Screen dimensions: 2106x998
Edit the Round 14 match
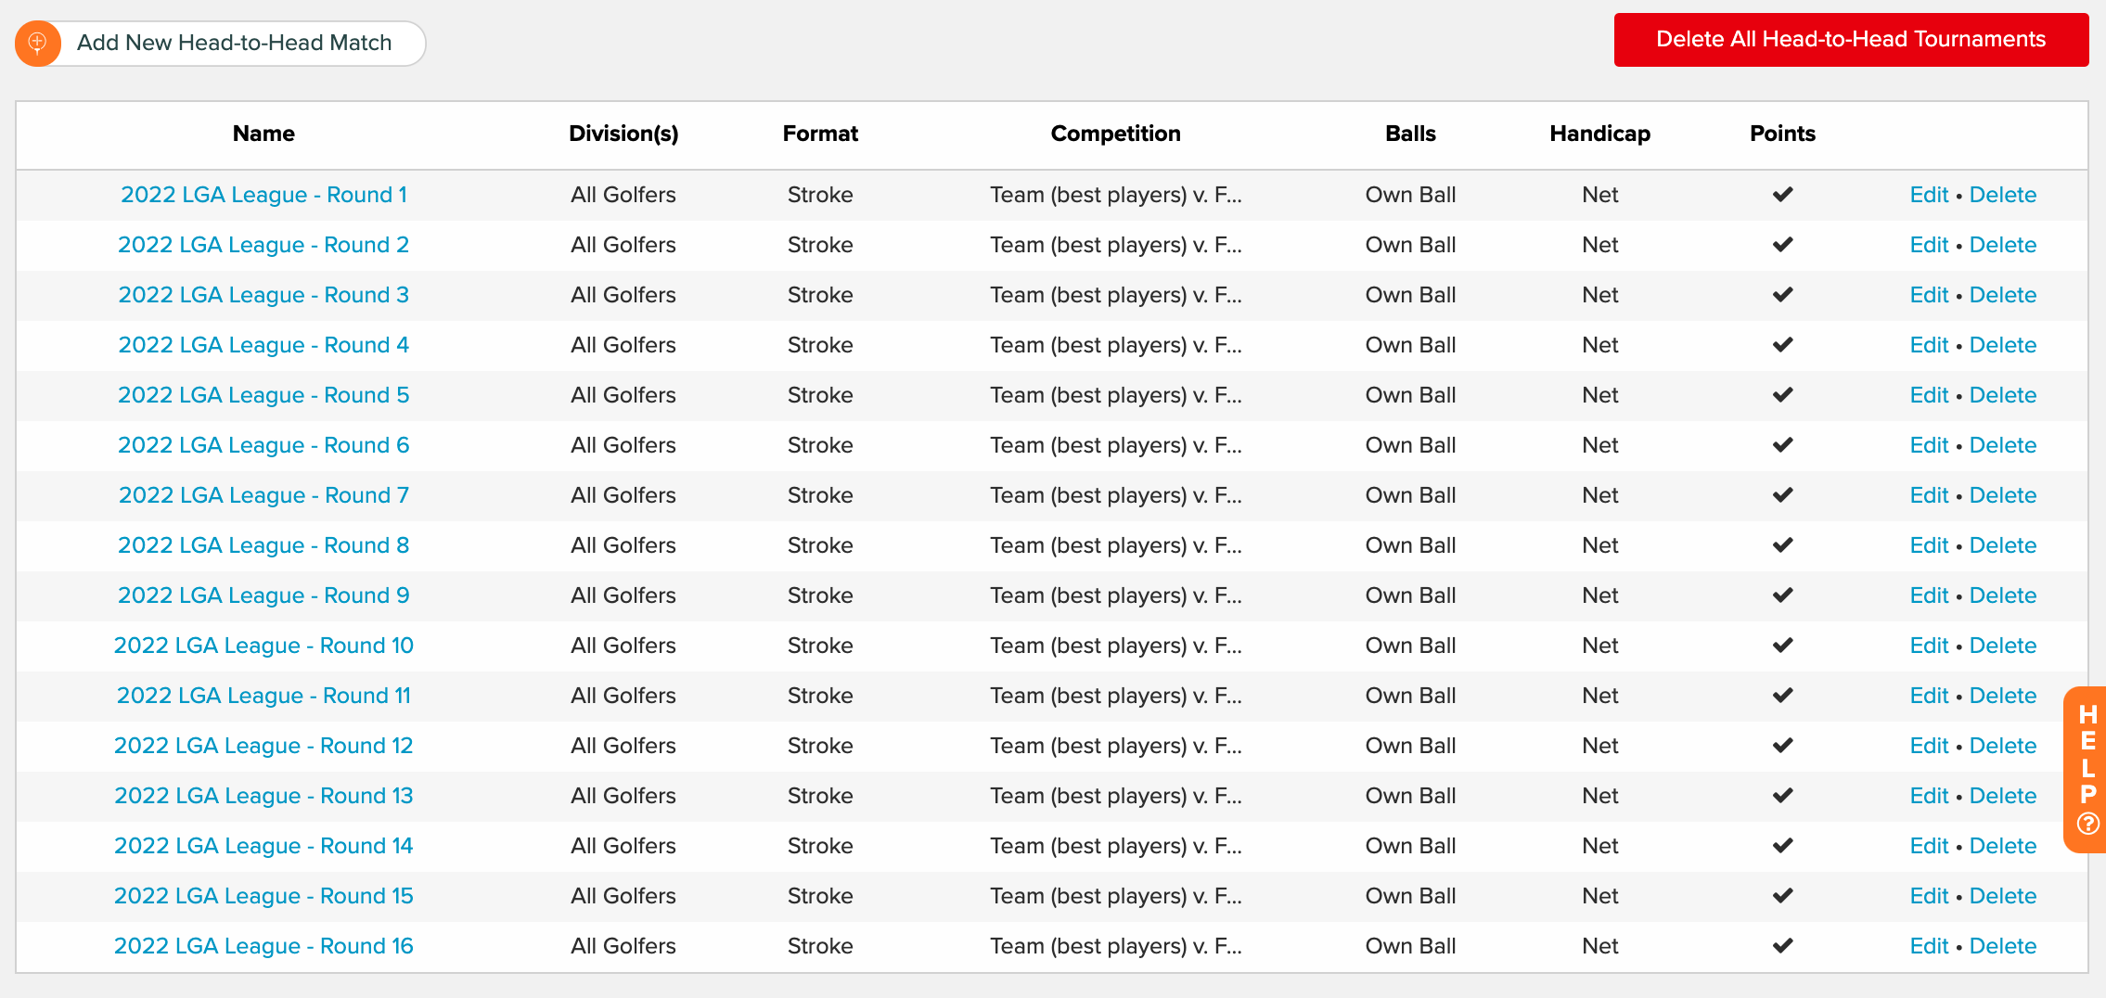1929,846
